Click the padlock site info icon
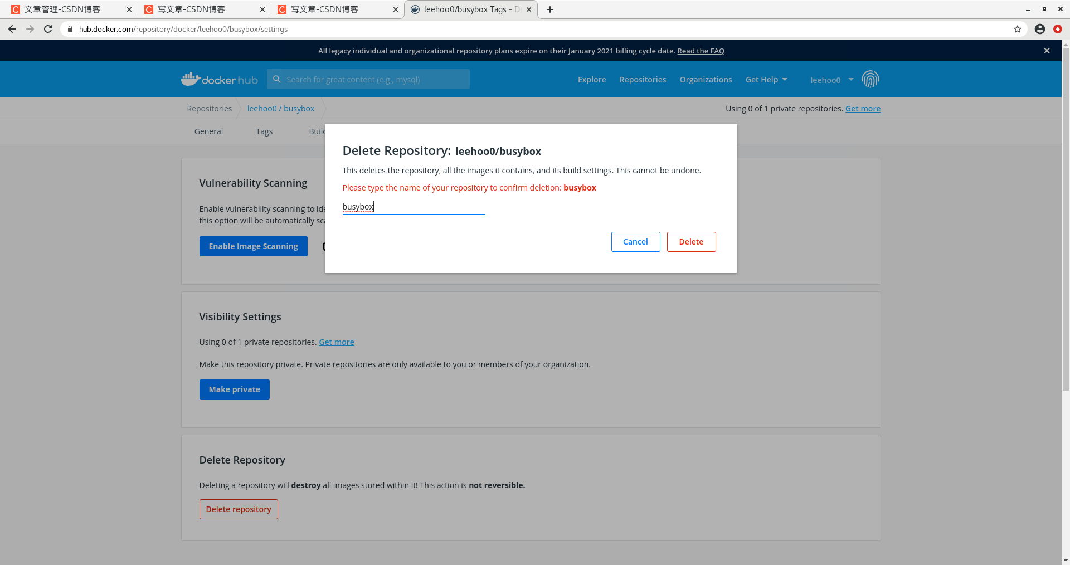The width and height of the screenshot is (1070, 565). click(x=70, y=29)
